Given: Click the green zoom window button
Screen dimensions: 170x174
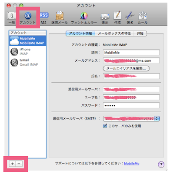Looking at the screenshot, I should (21, 6).
